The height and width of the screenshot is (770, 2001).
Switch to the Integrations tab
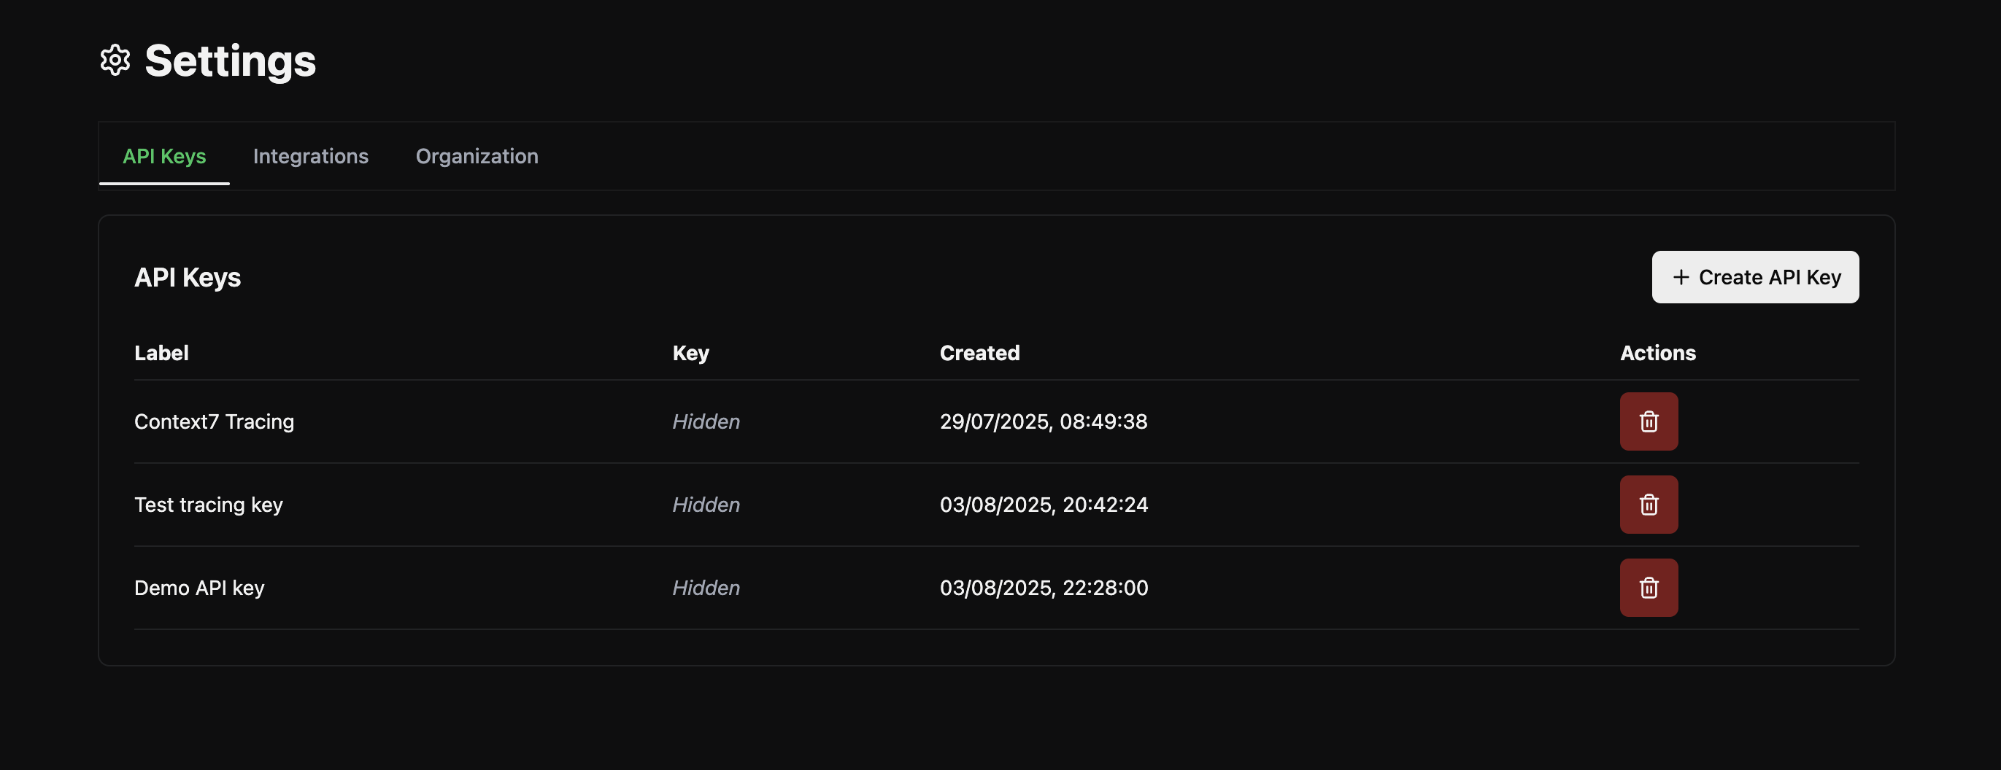pos(311,156)
